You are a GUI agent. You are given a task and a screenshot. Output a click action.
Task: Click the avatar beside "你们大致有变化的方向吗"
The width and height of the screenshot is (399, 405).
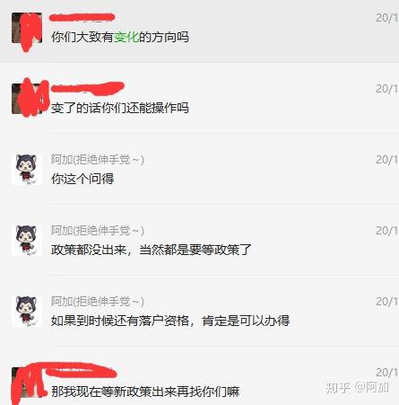[x=27, y=28]
